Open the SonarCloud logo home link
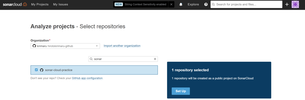 point(15,4)
